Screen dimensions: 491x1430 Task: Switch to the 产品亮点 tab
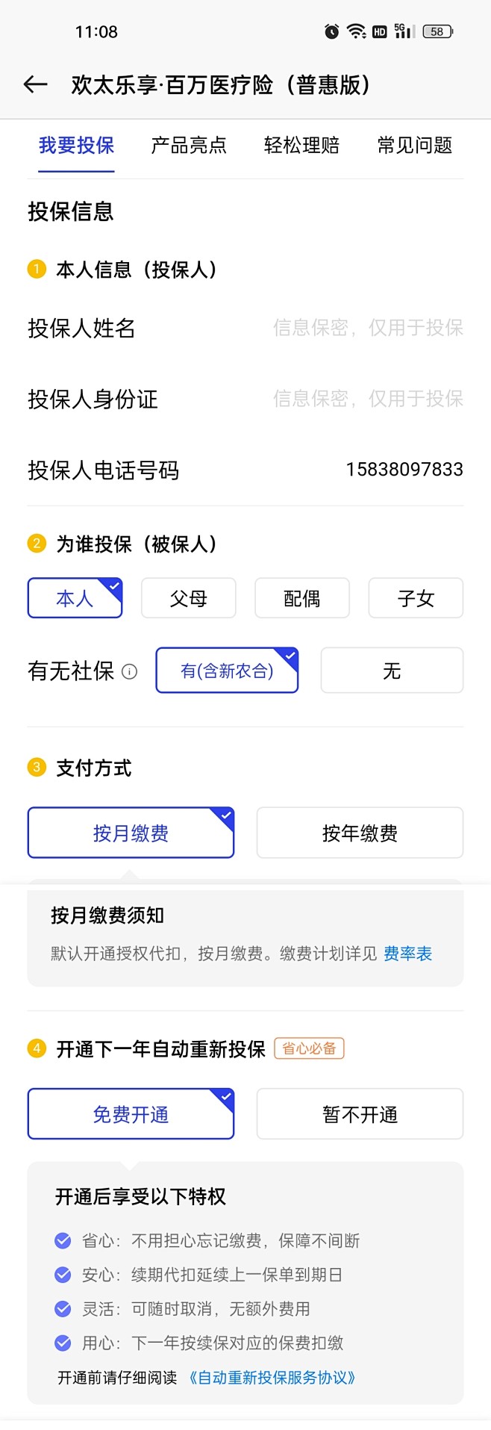point(189,146)
